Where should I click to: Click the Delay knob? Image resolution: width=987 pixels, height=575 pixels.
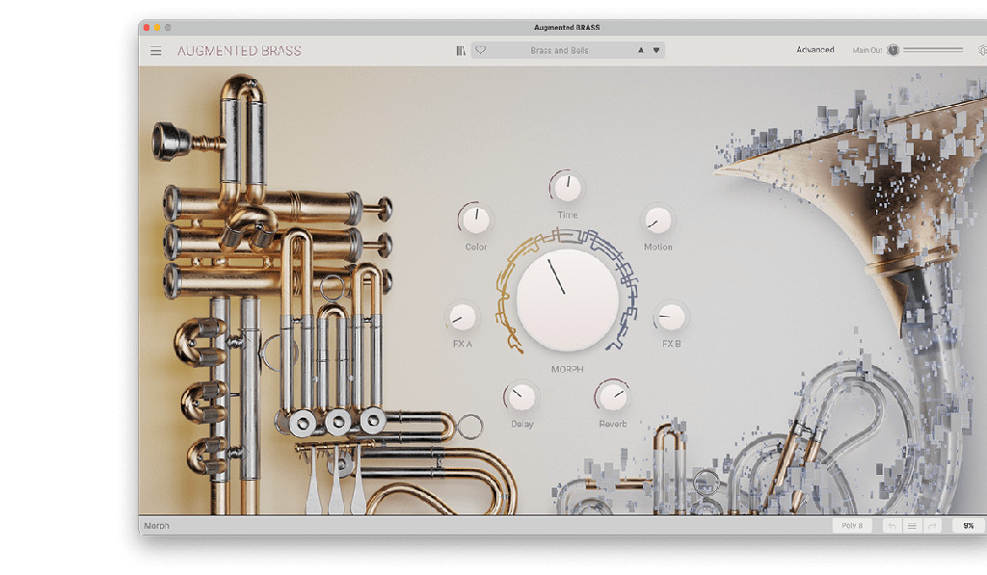[x=521, y=397]
